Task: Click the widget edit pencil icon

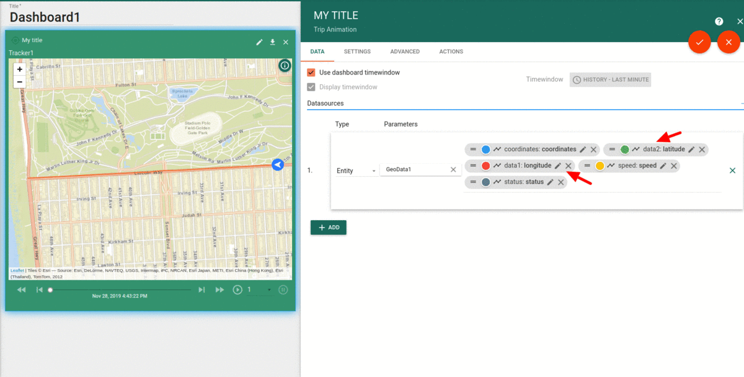Action: tap(260, 42)
